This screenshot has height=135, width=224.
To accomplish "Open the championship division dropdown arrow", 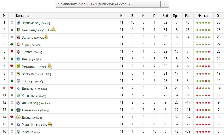I will click(x=164, y=4).
